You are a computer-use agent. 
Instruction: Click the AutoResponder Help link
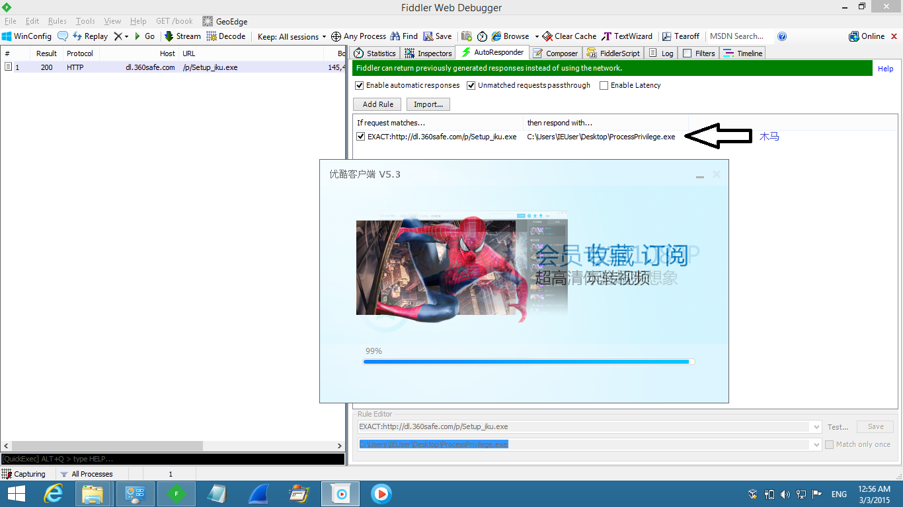(x=885, y=69)
